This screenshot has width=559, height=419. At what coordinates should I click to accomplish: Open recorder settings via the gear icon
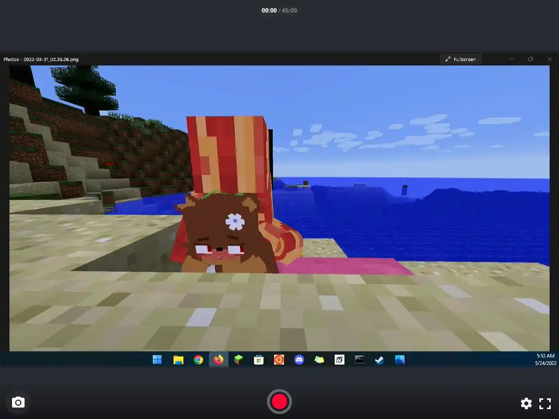tap(526, 403)
